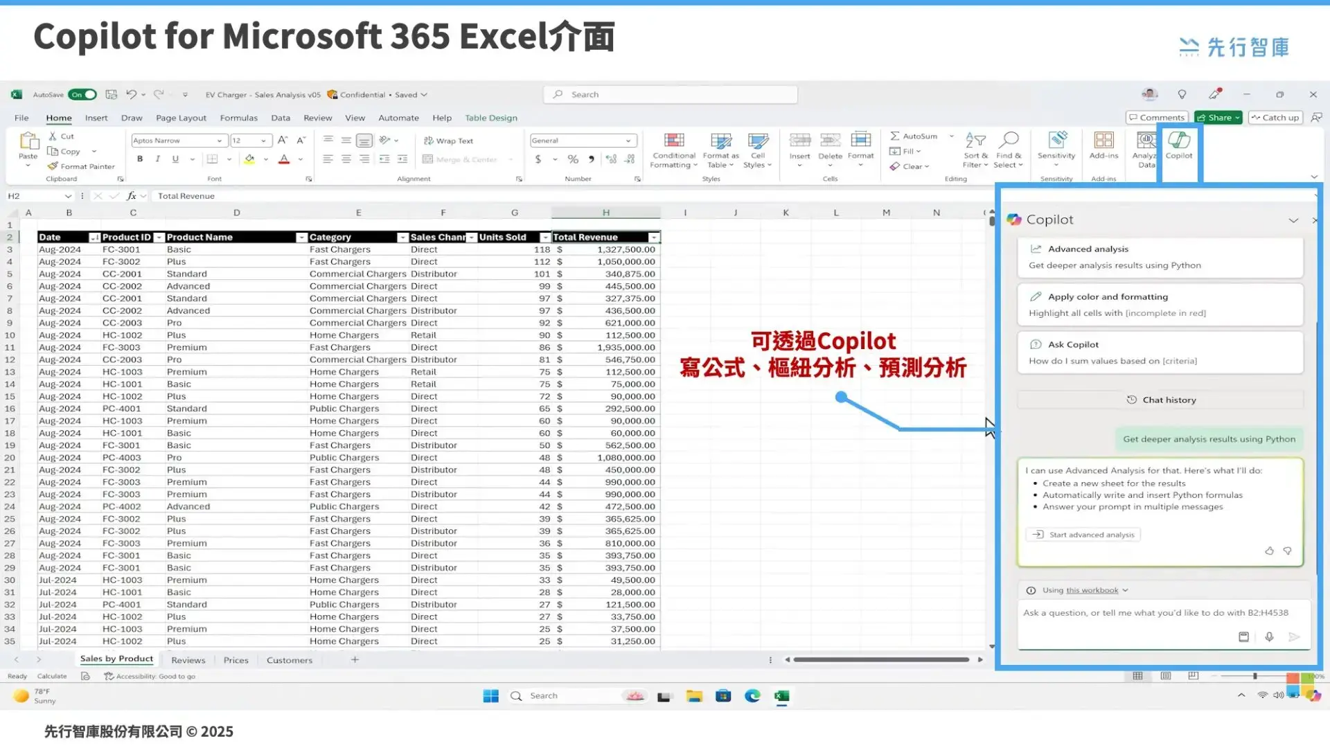Switch to Normal view in status bar
1330x748 pixels.
pyautogui.click(x=1137, y=676)
